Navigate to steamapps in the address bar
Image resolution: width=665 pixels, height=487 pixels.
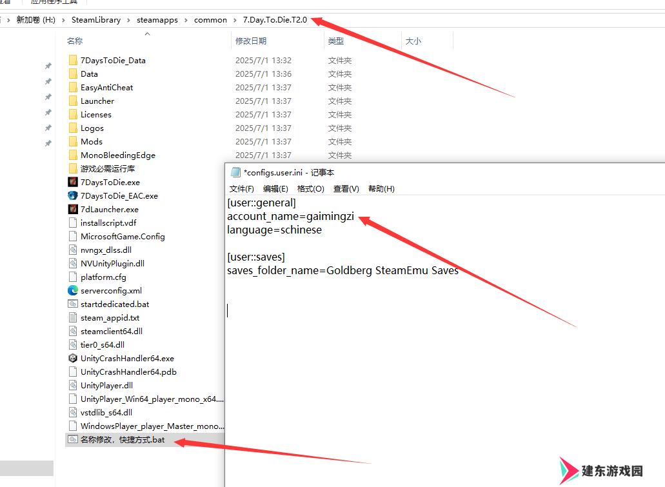coord(157,20)
